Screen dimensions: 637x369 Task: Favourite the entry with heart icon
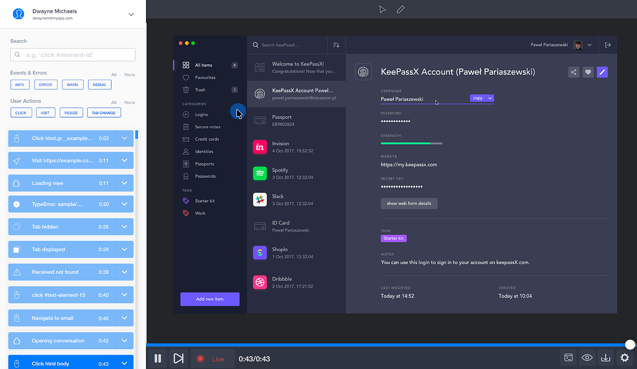coord(588,72)
